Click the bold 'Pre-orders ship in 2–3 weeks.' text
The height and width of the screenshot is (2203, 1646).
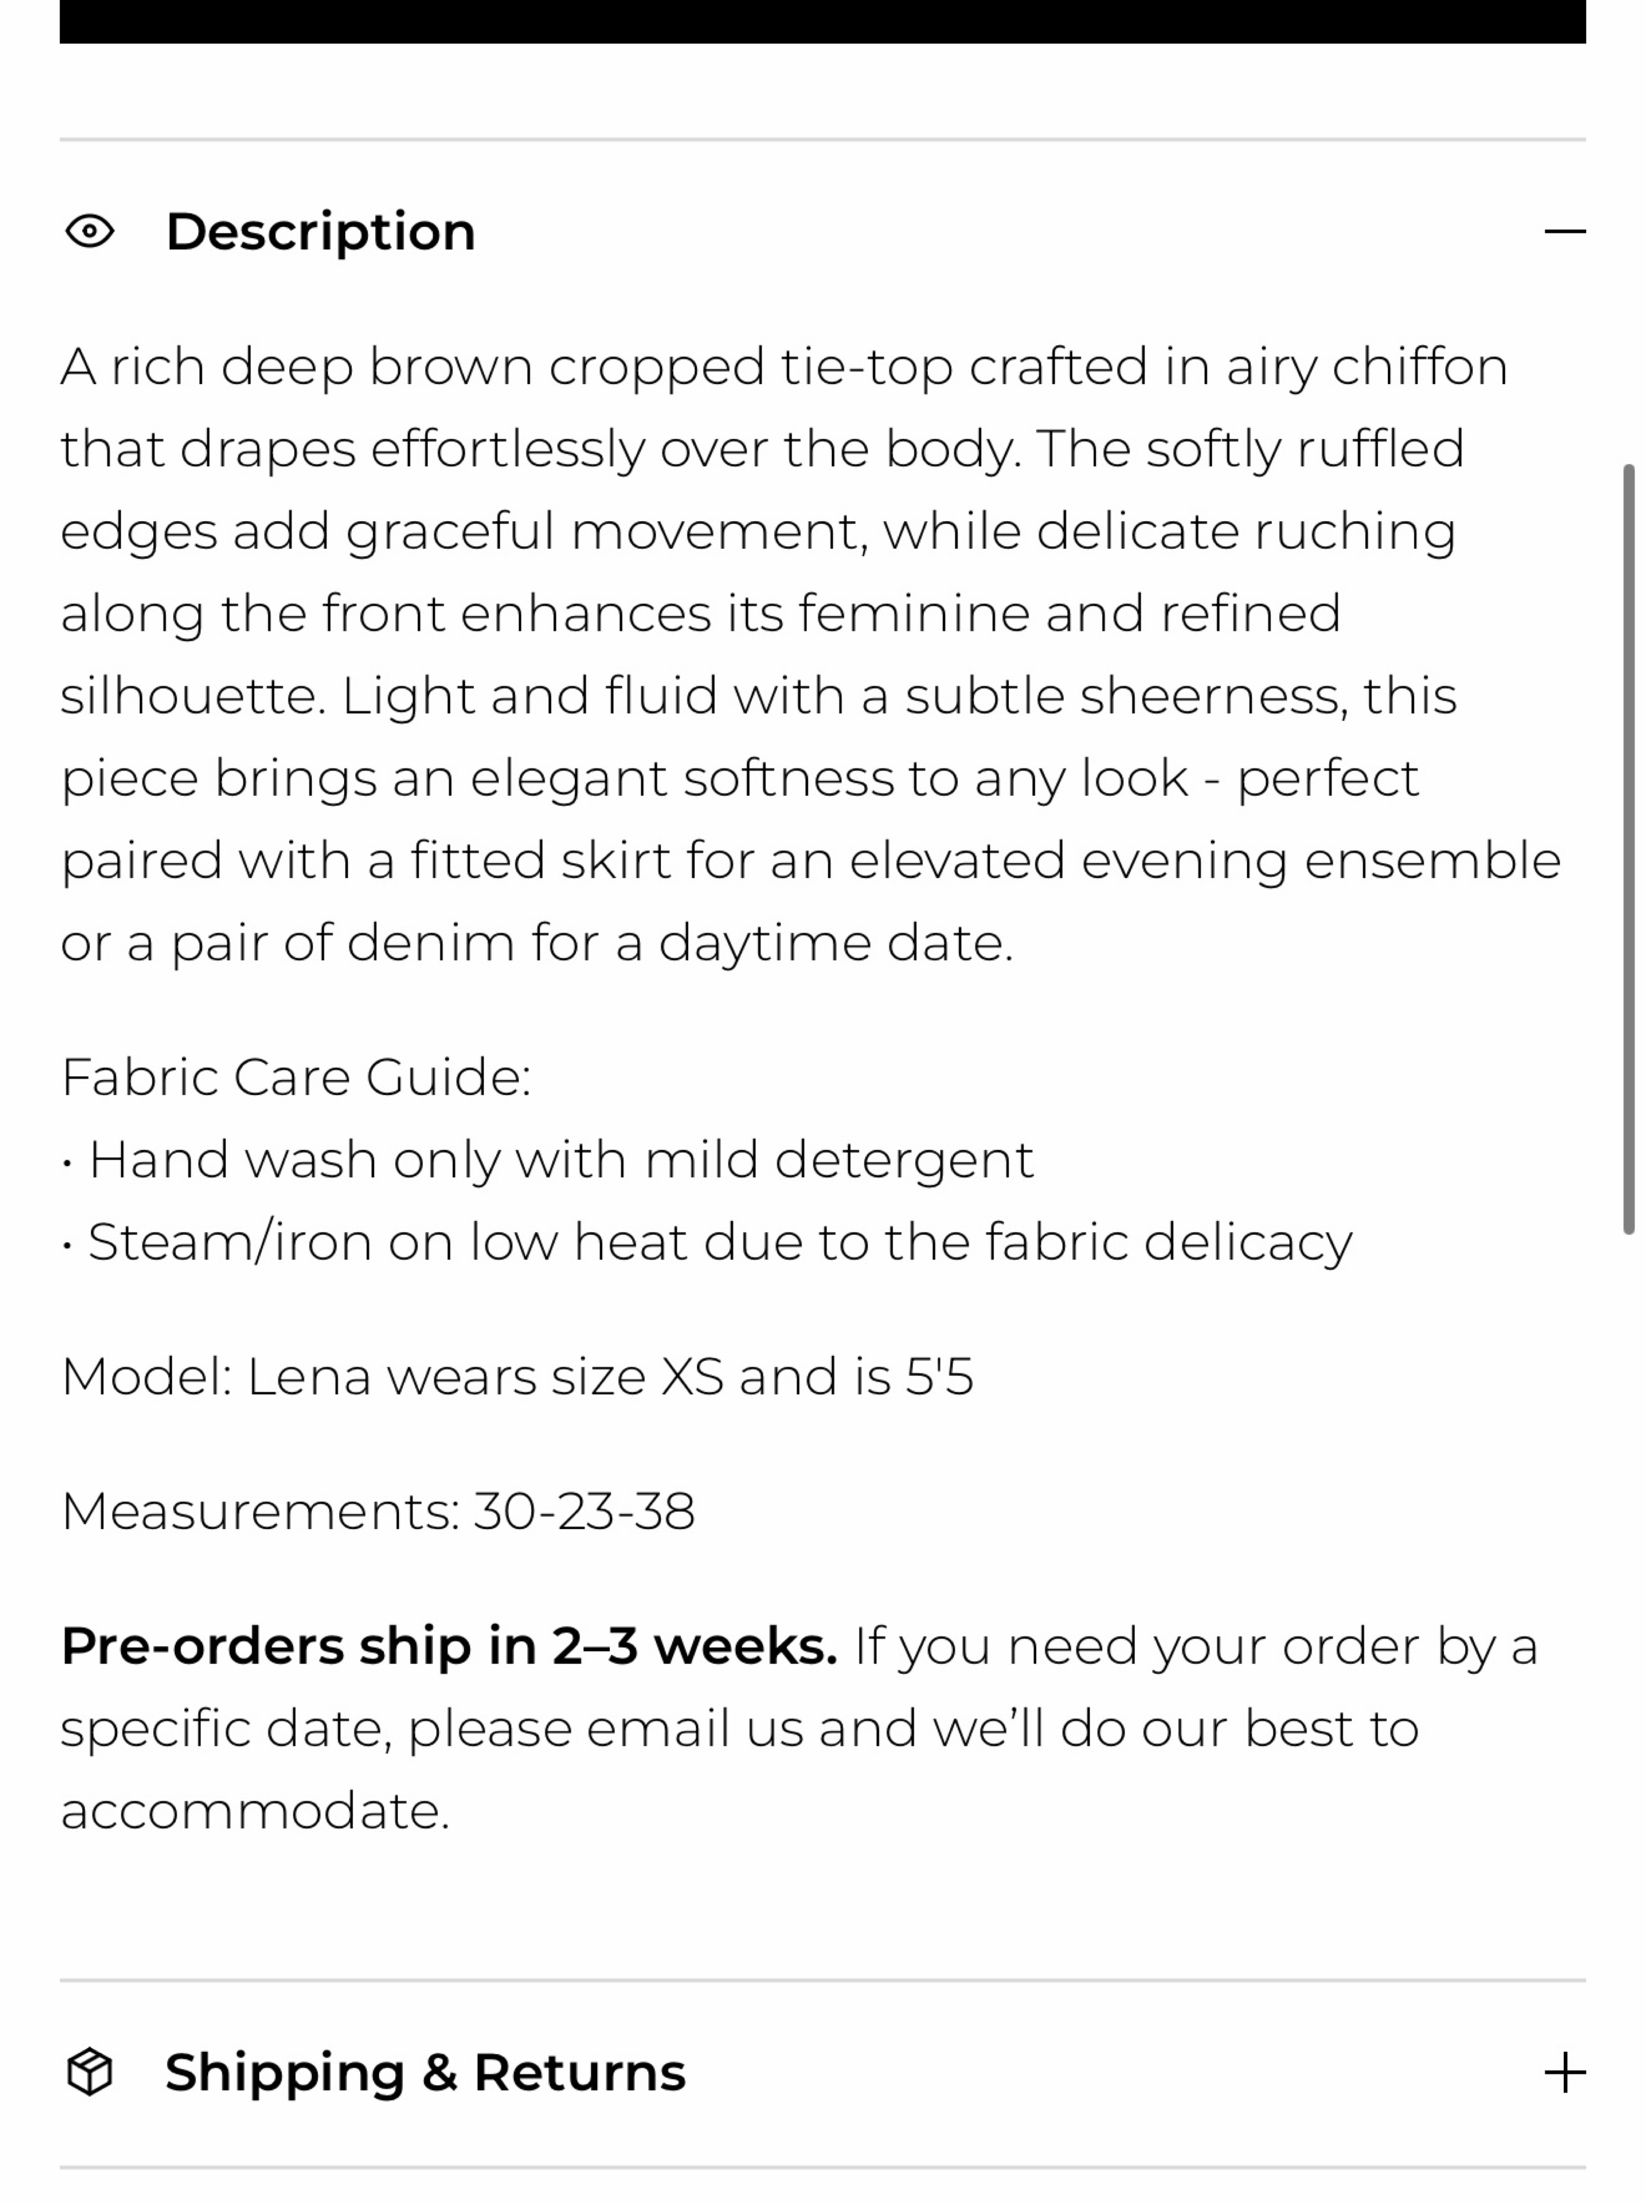pos(449,1645)
